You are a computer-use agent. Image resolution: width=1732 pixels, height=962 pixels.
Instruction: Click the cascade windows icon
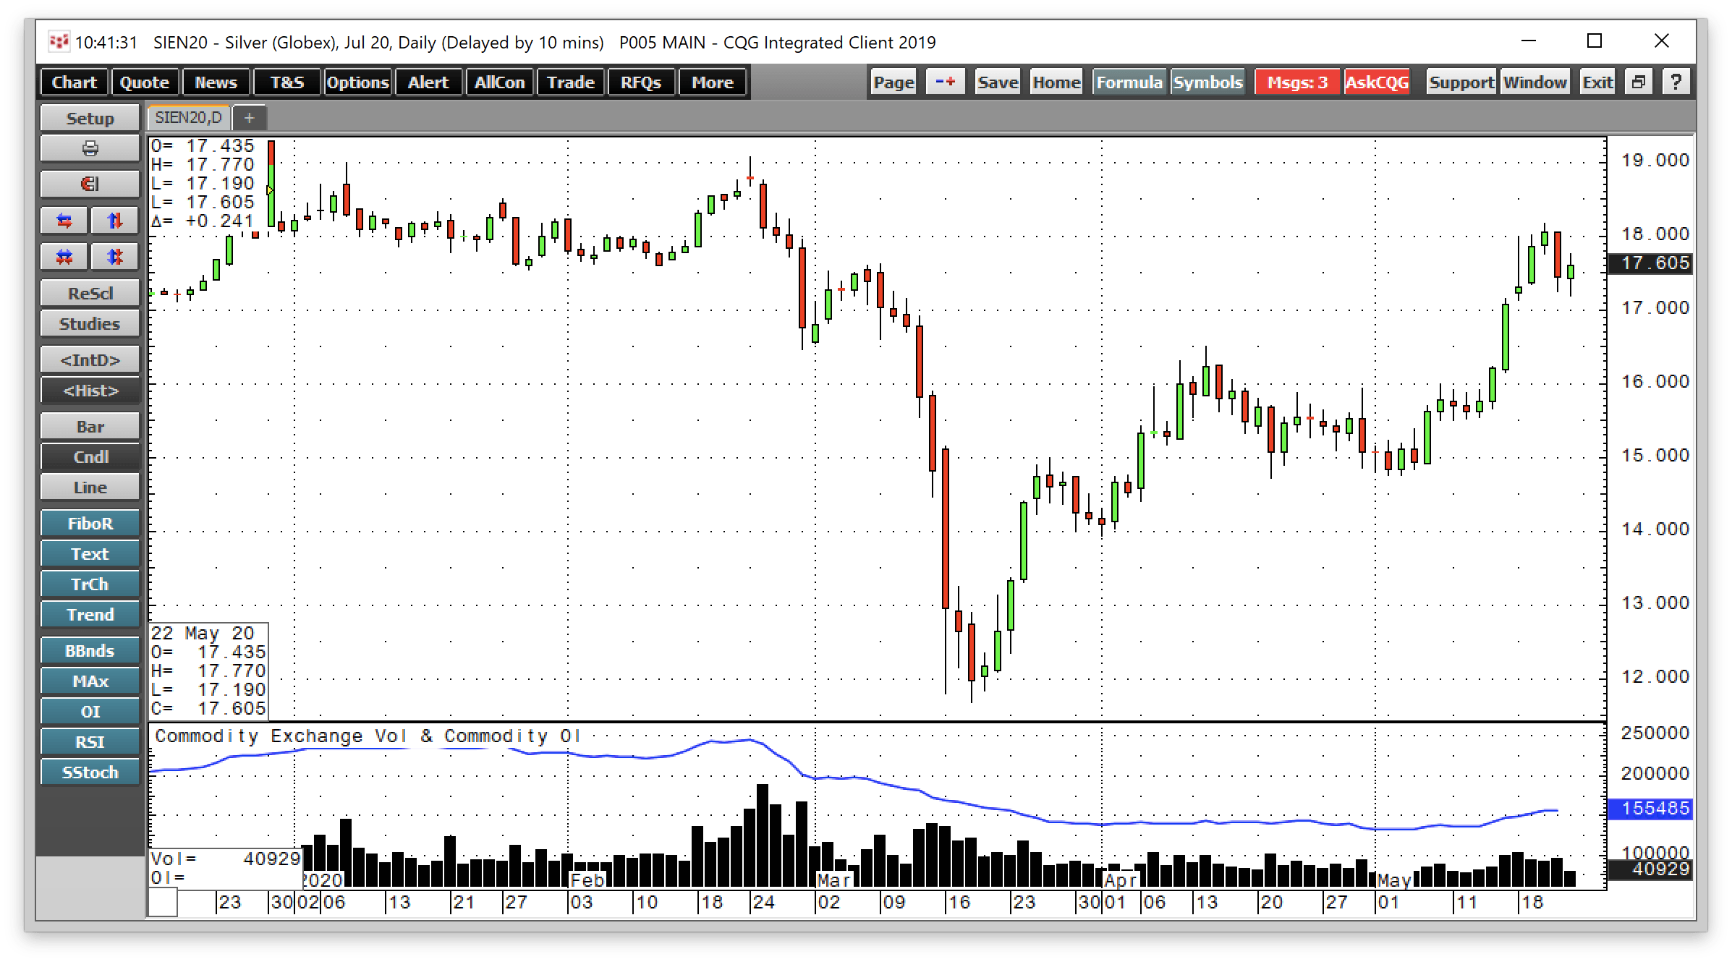pyautogui.click(x=1639, y=82)
